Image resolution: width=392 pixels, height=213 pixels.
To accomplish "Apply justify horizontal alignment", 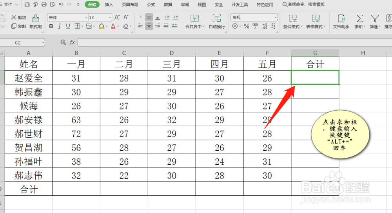I will 166,26.
